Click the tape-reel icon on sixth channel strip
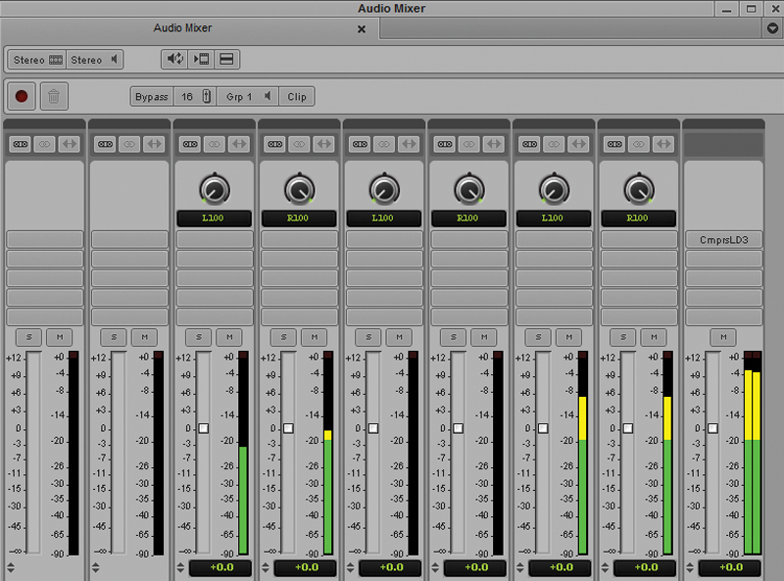 click(x=445, y=144)
